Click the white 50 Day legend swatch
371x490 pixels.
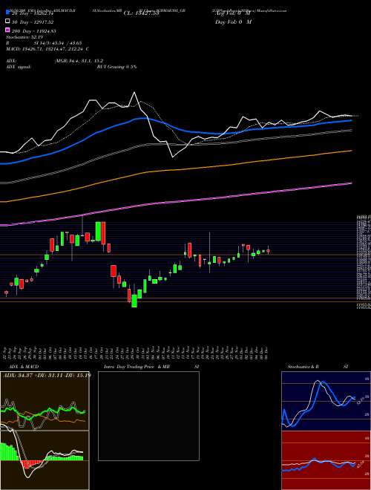pos(7,22)
